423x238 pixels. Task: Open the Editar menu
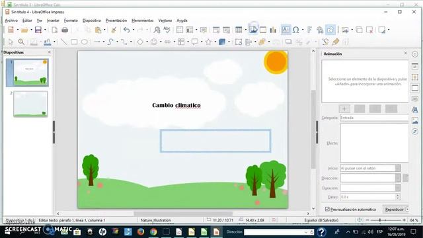pos(27,20)
